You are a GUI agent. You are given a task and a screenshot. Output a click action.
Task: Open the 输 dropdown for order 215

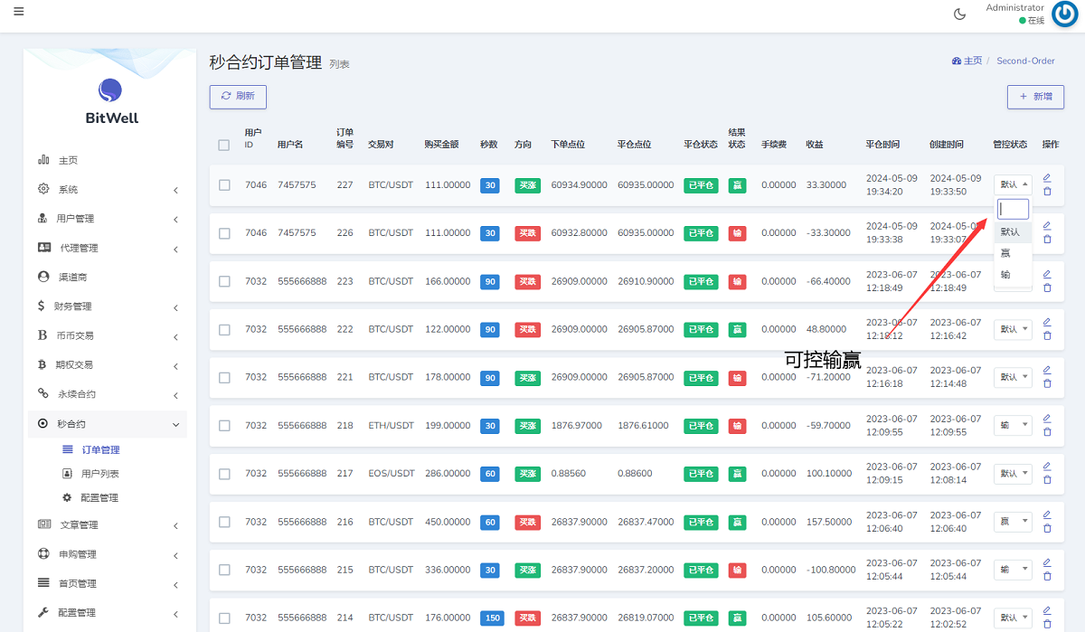(1013, 570)
